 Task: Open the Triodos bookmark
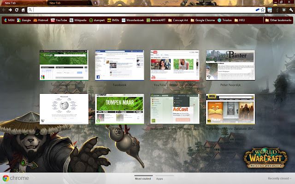(224, 20)
